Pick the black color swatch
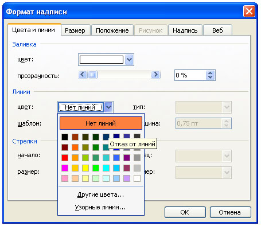261x226 pixels. [x=65, y=137]
